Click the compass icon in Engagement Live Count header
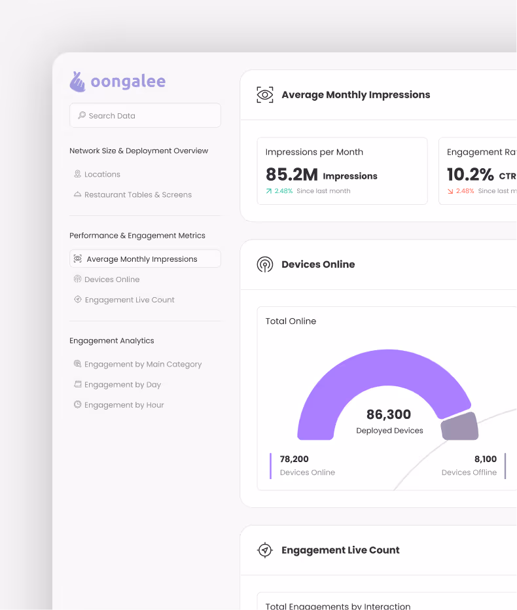The width and height of the screenshot is (517, 610). pos(265,550)
